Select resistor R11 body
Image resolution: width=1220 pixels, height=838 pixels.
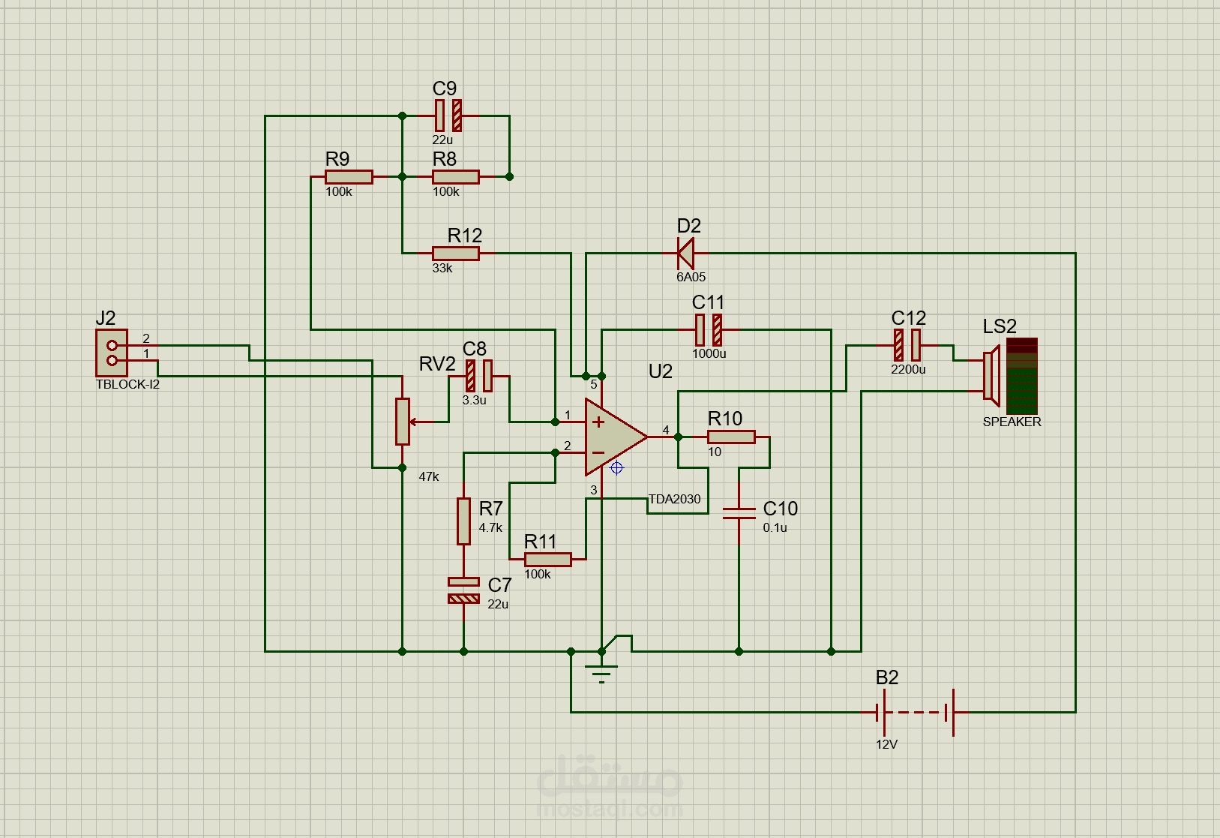click(x=548, y=560)
